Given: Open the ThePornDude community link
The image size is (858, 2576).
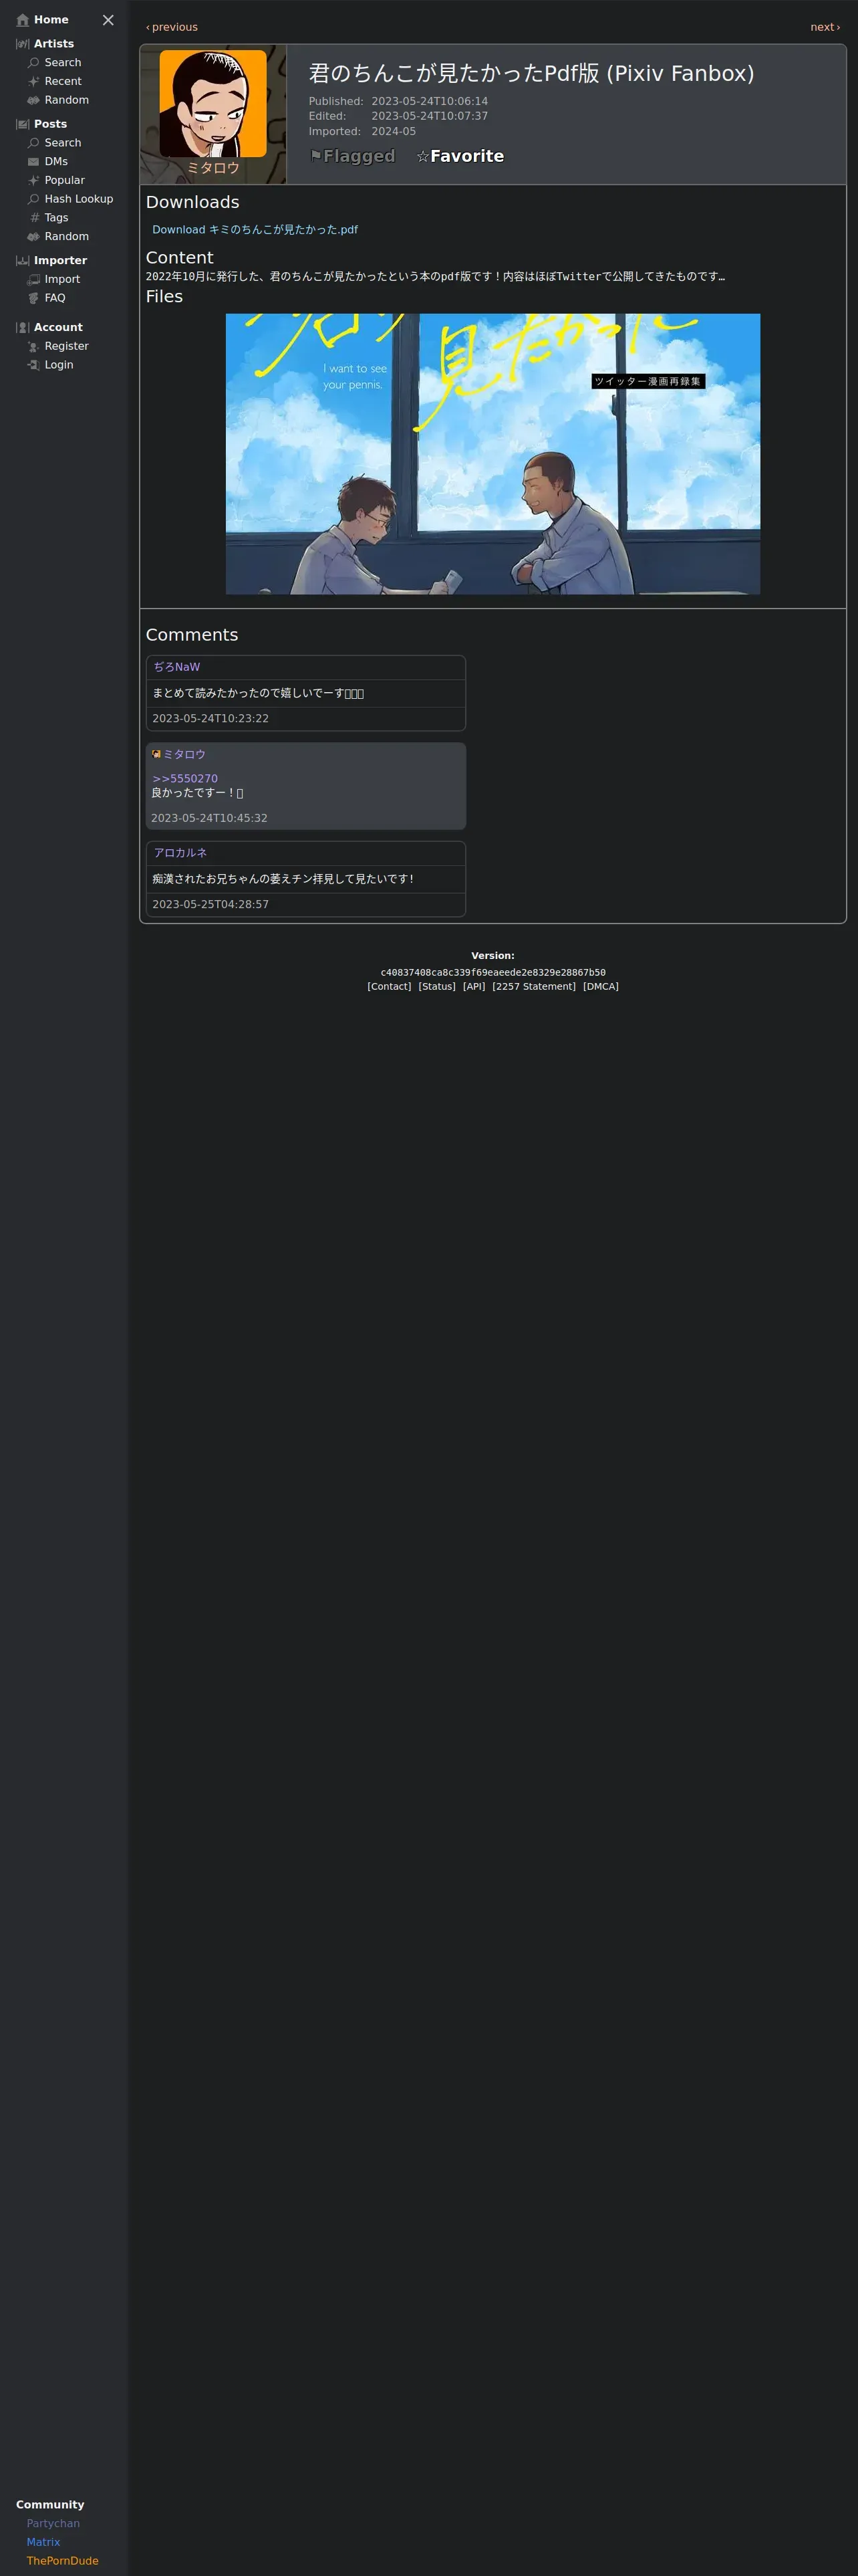Looking at the screenshot, I should 63,2562.
